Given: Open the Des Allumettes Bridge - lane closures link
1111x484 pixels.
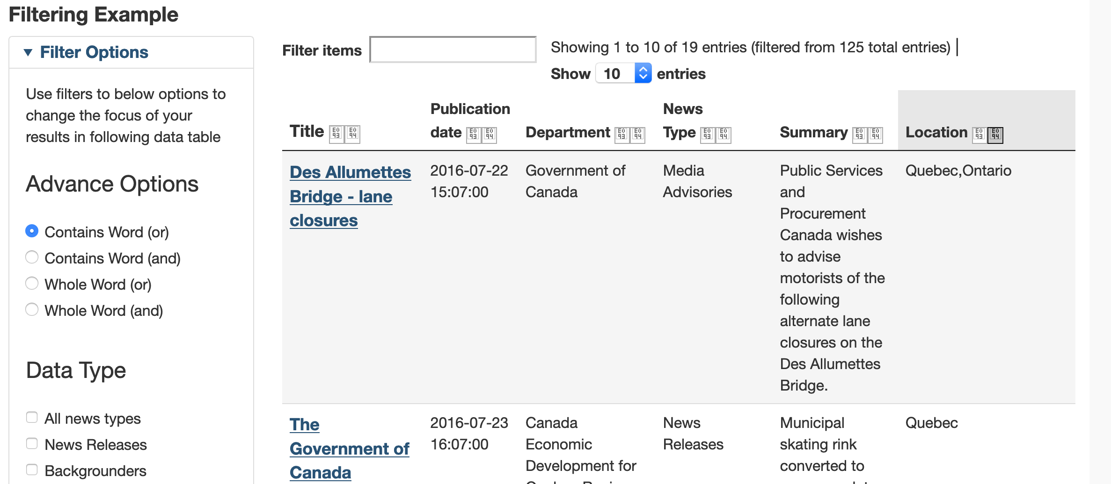Looking at the screenshot, I should coord(350,196).
